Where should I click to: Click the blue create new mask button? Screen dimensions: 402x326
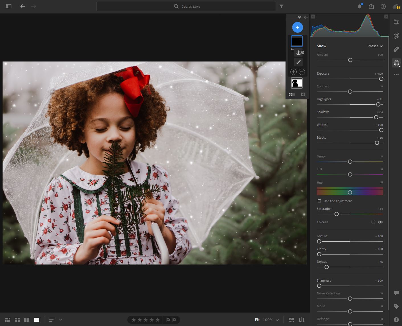click(297, 27)
